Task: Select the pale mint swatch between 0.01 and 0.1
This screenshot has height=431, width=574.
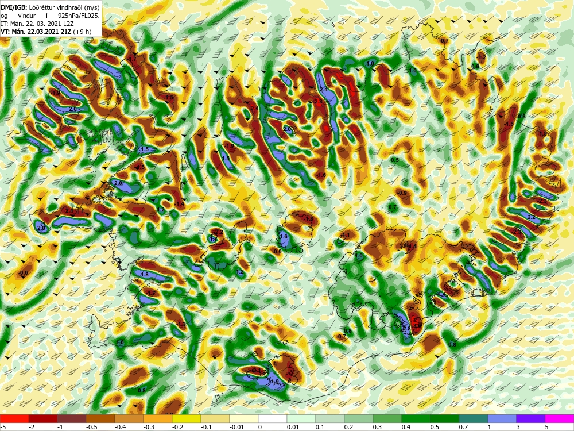Action: click(x=301, y=418)
